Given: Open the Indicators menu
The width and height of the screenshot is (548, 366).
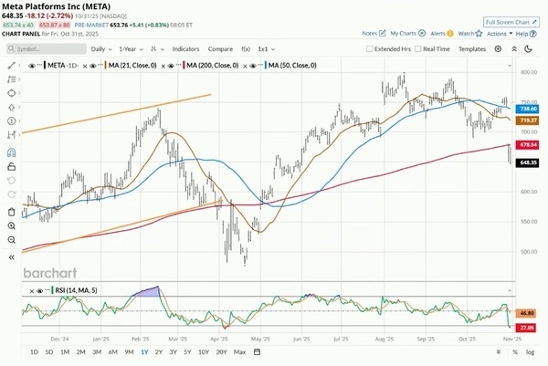Looking at the screenshot, I should click(185, 48).
